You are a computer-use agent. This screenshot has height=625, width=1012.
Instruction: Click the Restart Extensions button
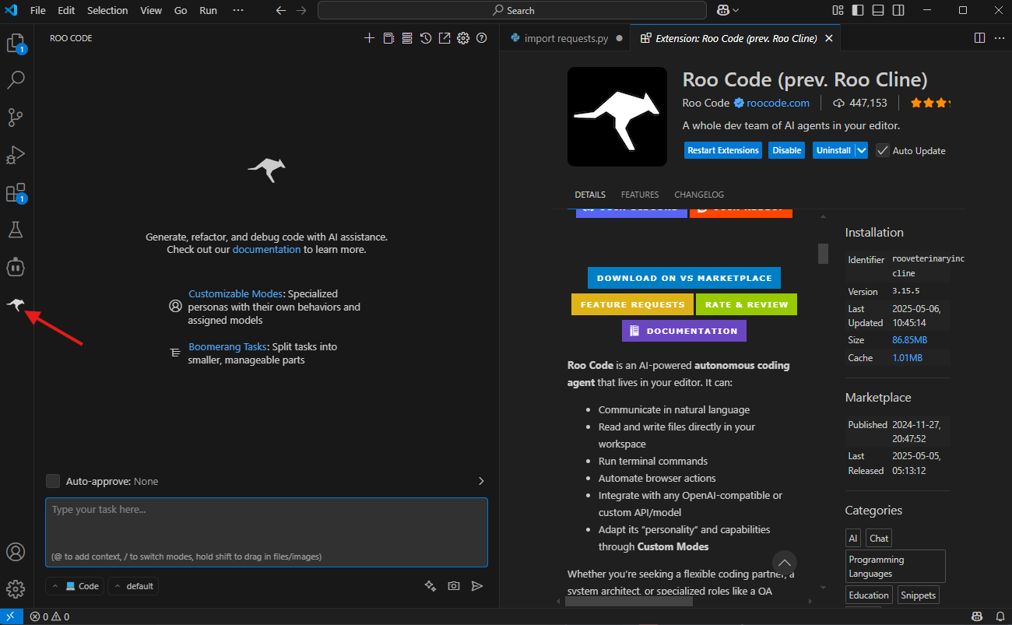(722, 150)
